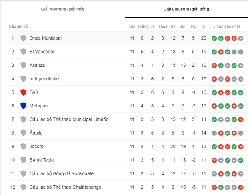Click Independiente's first recent result icon
This screenshot has height=195, width=248.
point(214,79)
